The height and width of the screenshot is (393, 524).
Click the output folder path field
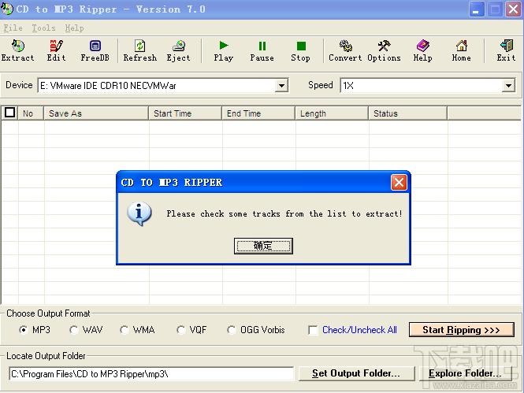(151, 373)
